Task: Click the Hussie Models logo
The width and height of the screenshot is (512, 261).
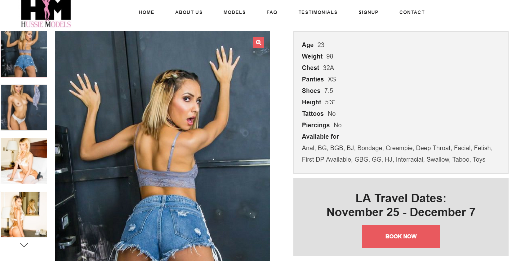Action: 46,14
